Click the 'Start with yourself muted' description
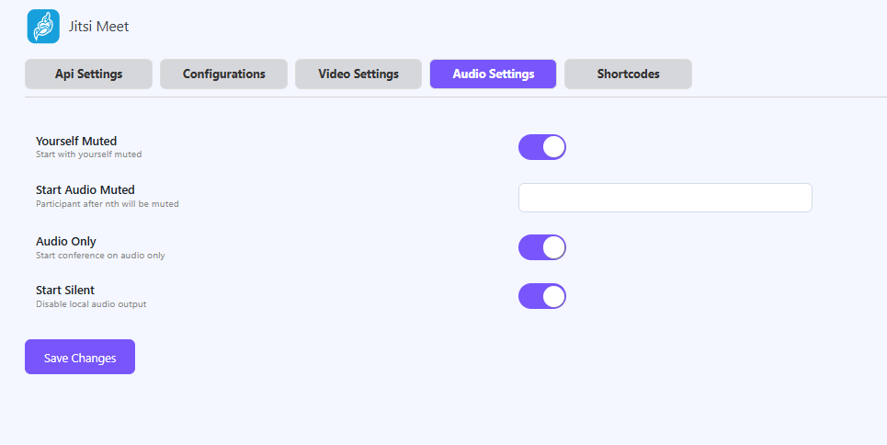887x445 pixels. 88,154
